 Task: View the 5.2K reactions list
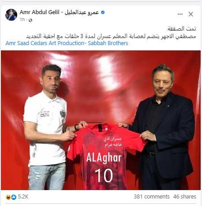coord(23,197)
